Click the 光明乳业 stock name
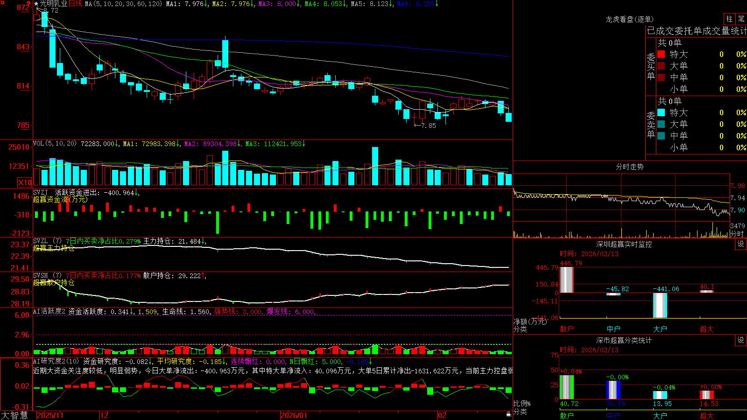This screenshot has height=420, width=747. 53,4
